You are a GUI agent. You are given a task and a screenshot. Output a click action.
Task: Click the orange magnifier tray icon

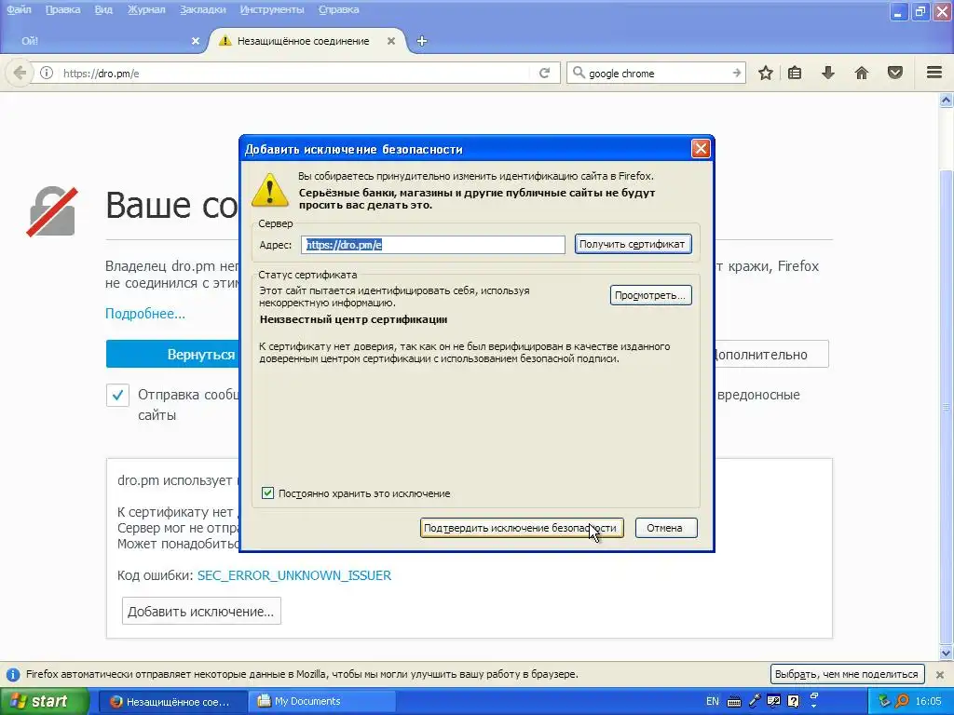[x=902, y=701]
